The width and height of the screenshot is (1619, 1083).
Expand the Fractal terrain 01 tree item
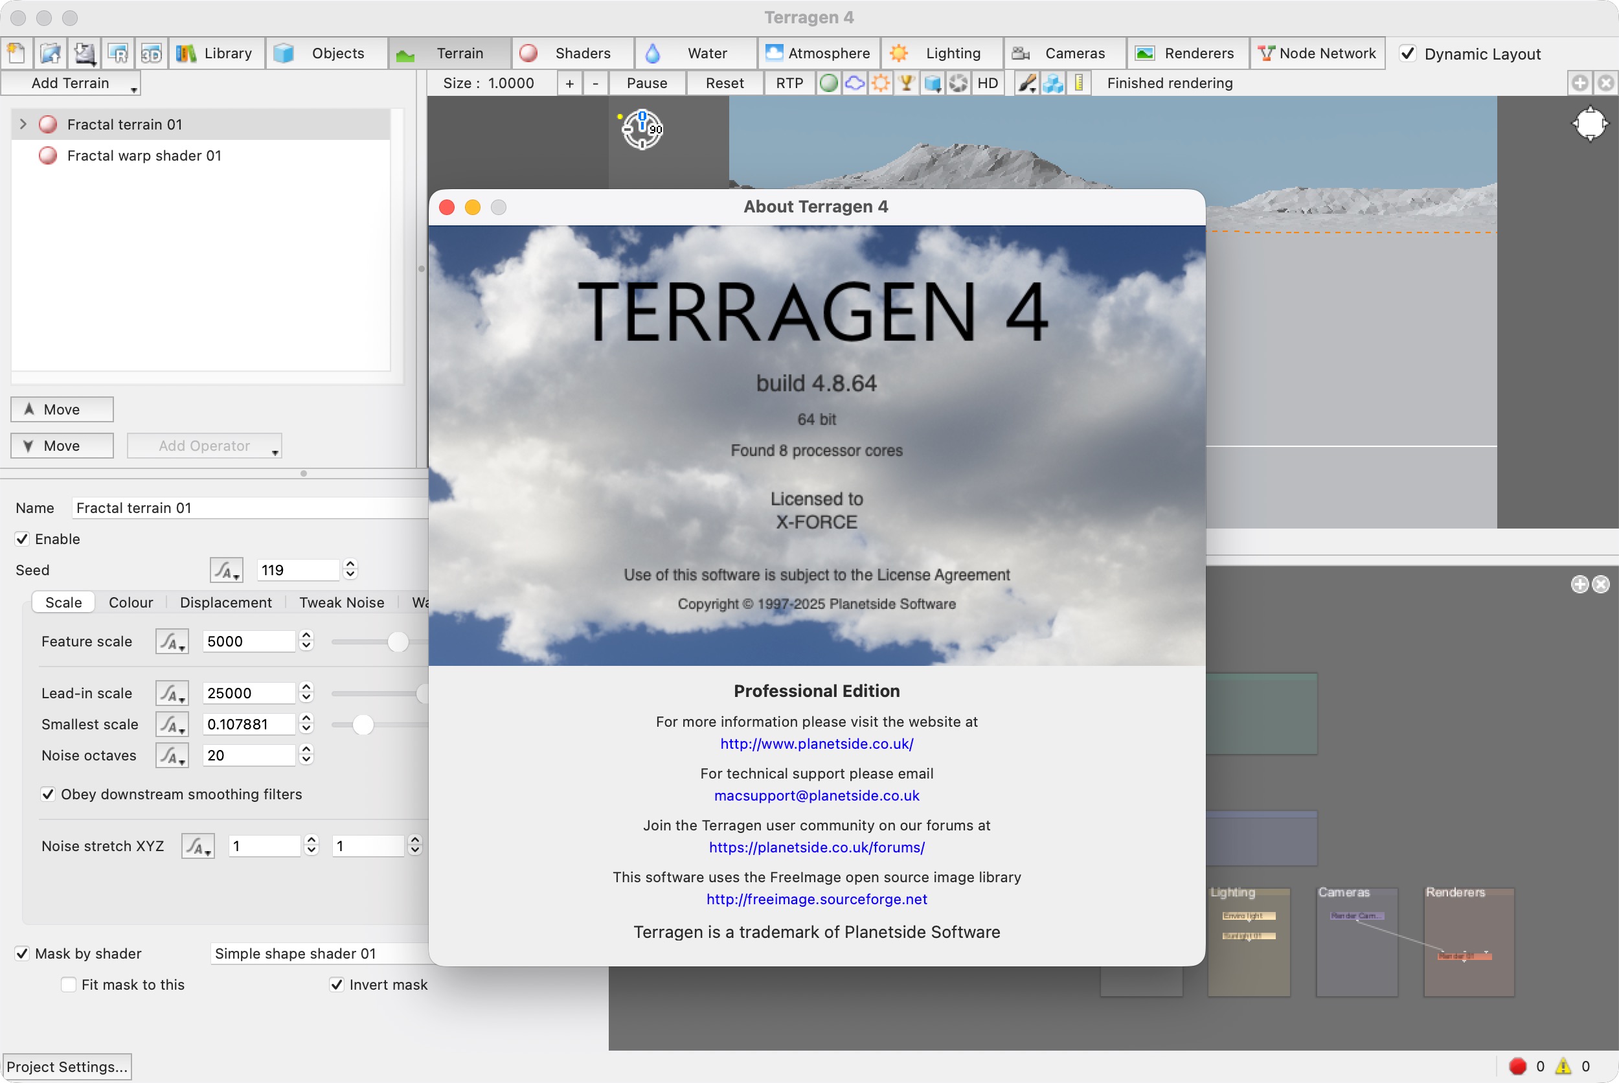(x=23, y=124)
